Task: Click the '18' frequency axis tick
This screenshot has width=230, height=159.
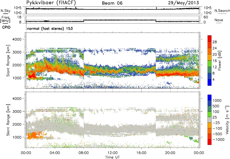Action: [x=19, y=17]
